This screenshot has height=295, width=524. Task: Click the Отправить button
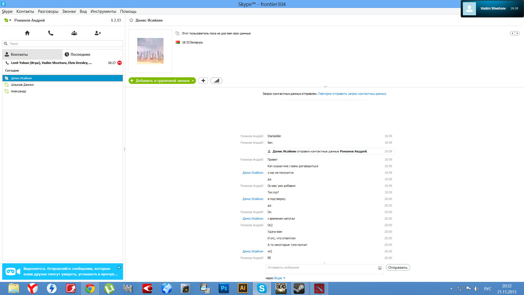(x=398, y=267)
